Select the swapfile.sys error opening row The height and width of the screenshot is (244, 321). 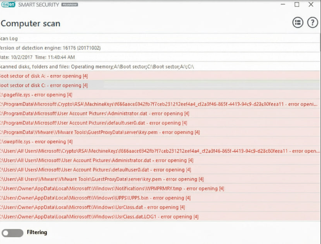[160, 142]
